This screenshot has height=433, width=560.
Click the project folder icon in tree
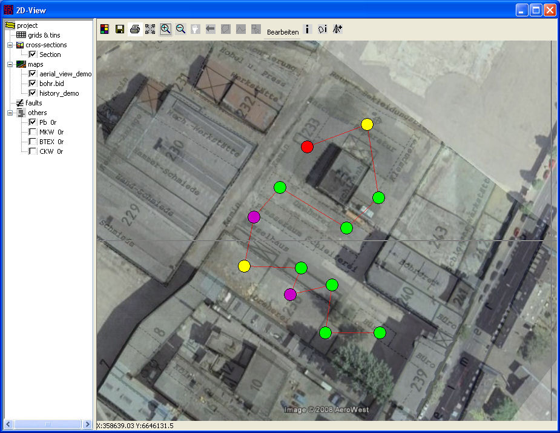click(10, 25)
